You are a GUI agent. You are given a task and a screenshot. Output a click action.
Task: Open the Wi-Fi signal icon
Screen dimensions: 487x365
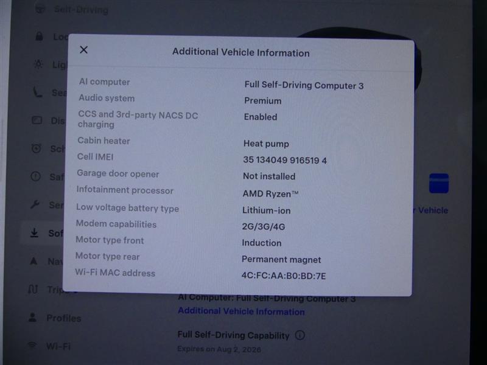(x=32, y=345)
